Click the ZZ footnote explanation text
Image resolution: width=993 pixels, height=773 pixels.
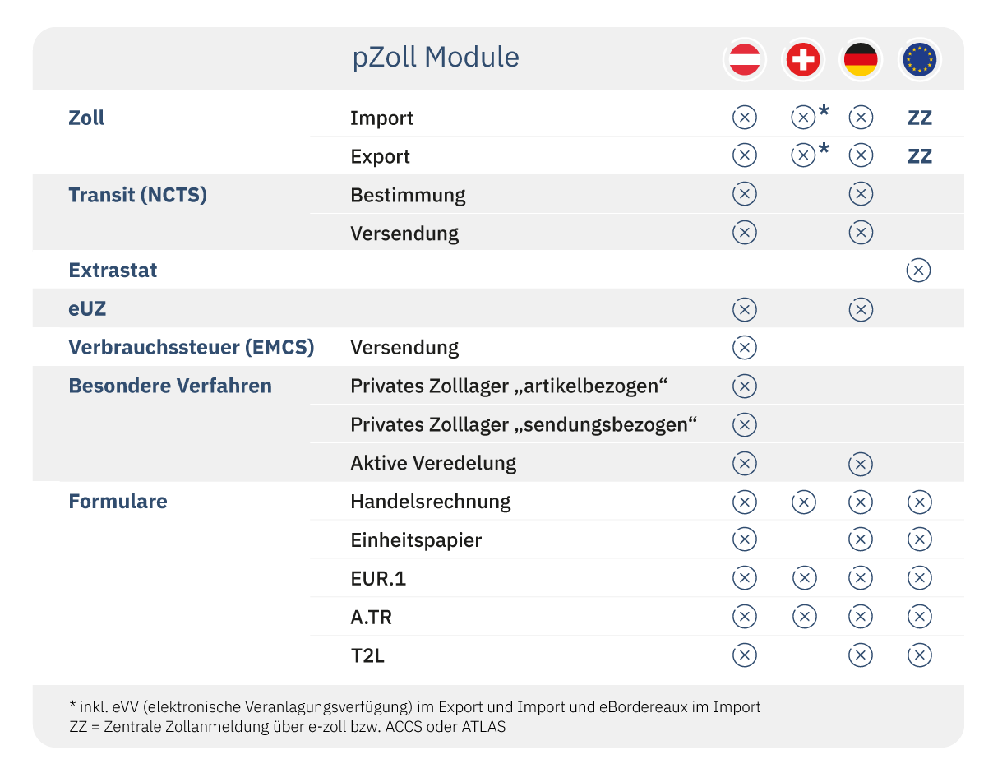288,727
